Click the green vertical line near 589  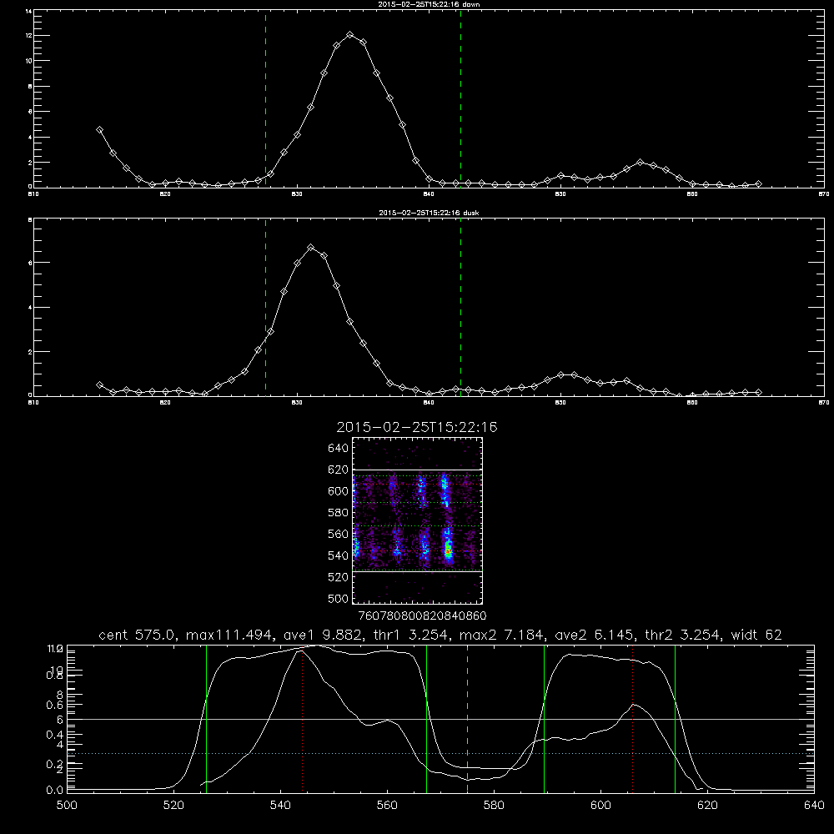coord(544,718)
